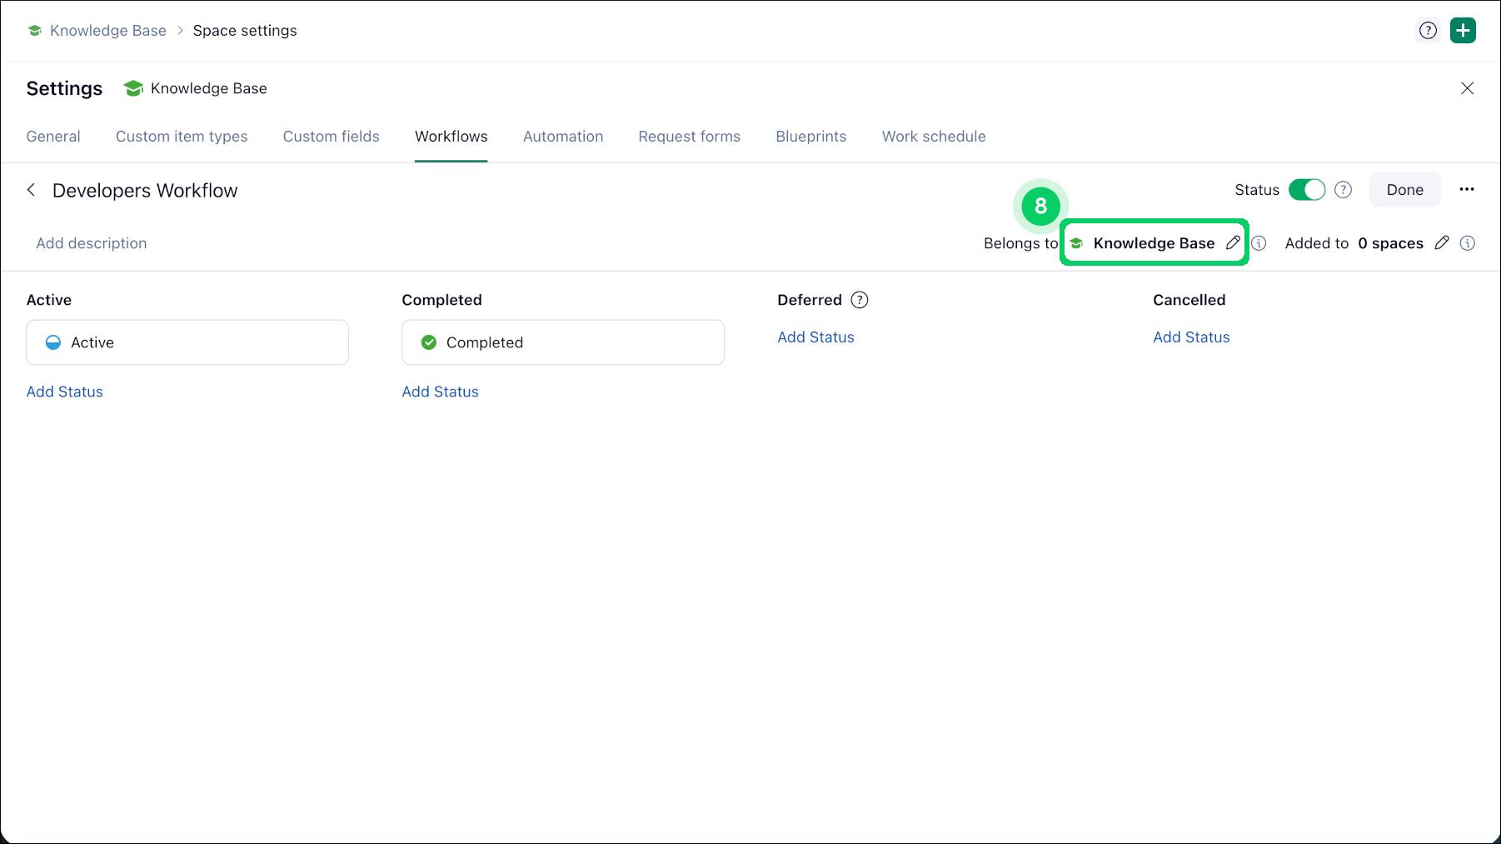
Task: Click pencil icon next to Knowledge Base
Action: coord(1233,242)
